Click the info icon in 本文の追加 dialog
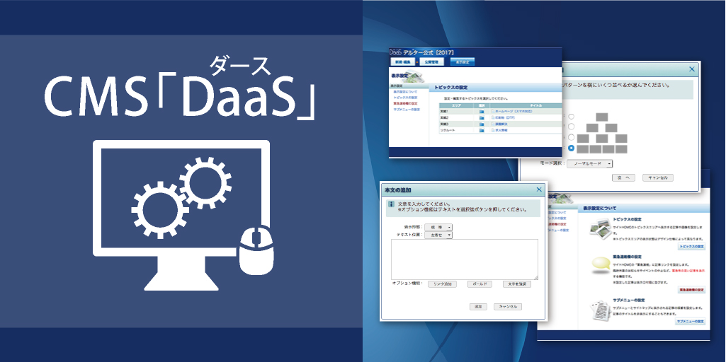726x362 pixels. pyautogui.click(x=391, y=204)
